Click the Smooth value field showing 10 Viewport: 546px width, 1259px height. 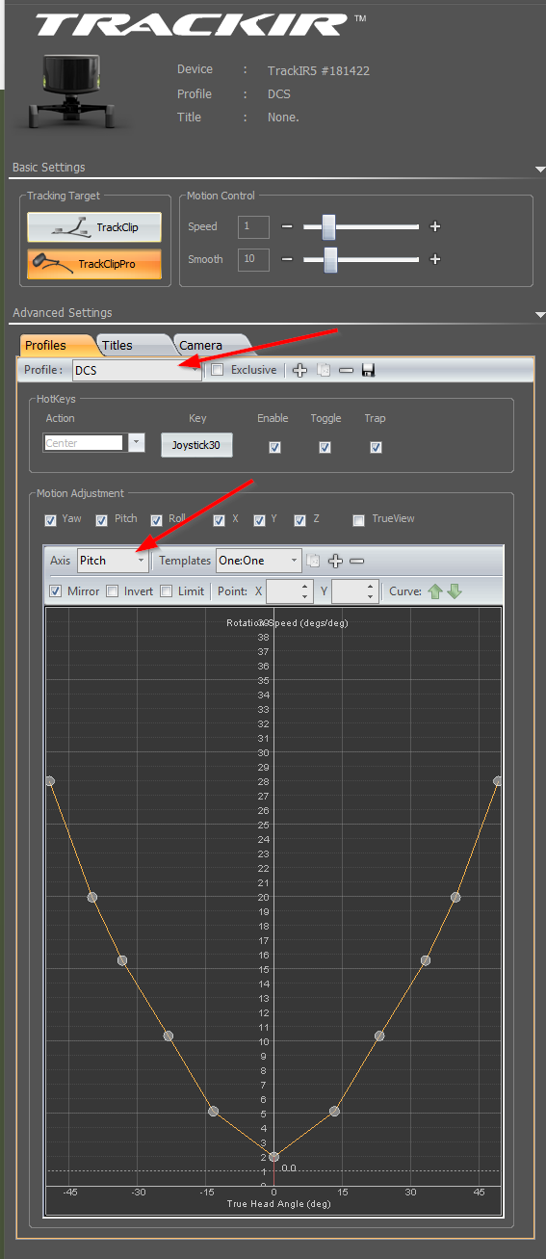point(253,259)
